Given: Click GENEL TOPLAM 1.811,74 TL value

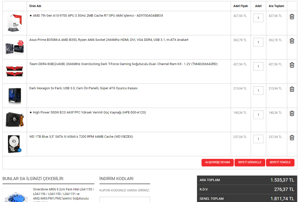Looking at the screenshot, I should pyautogui.click(x=282, y=199).
